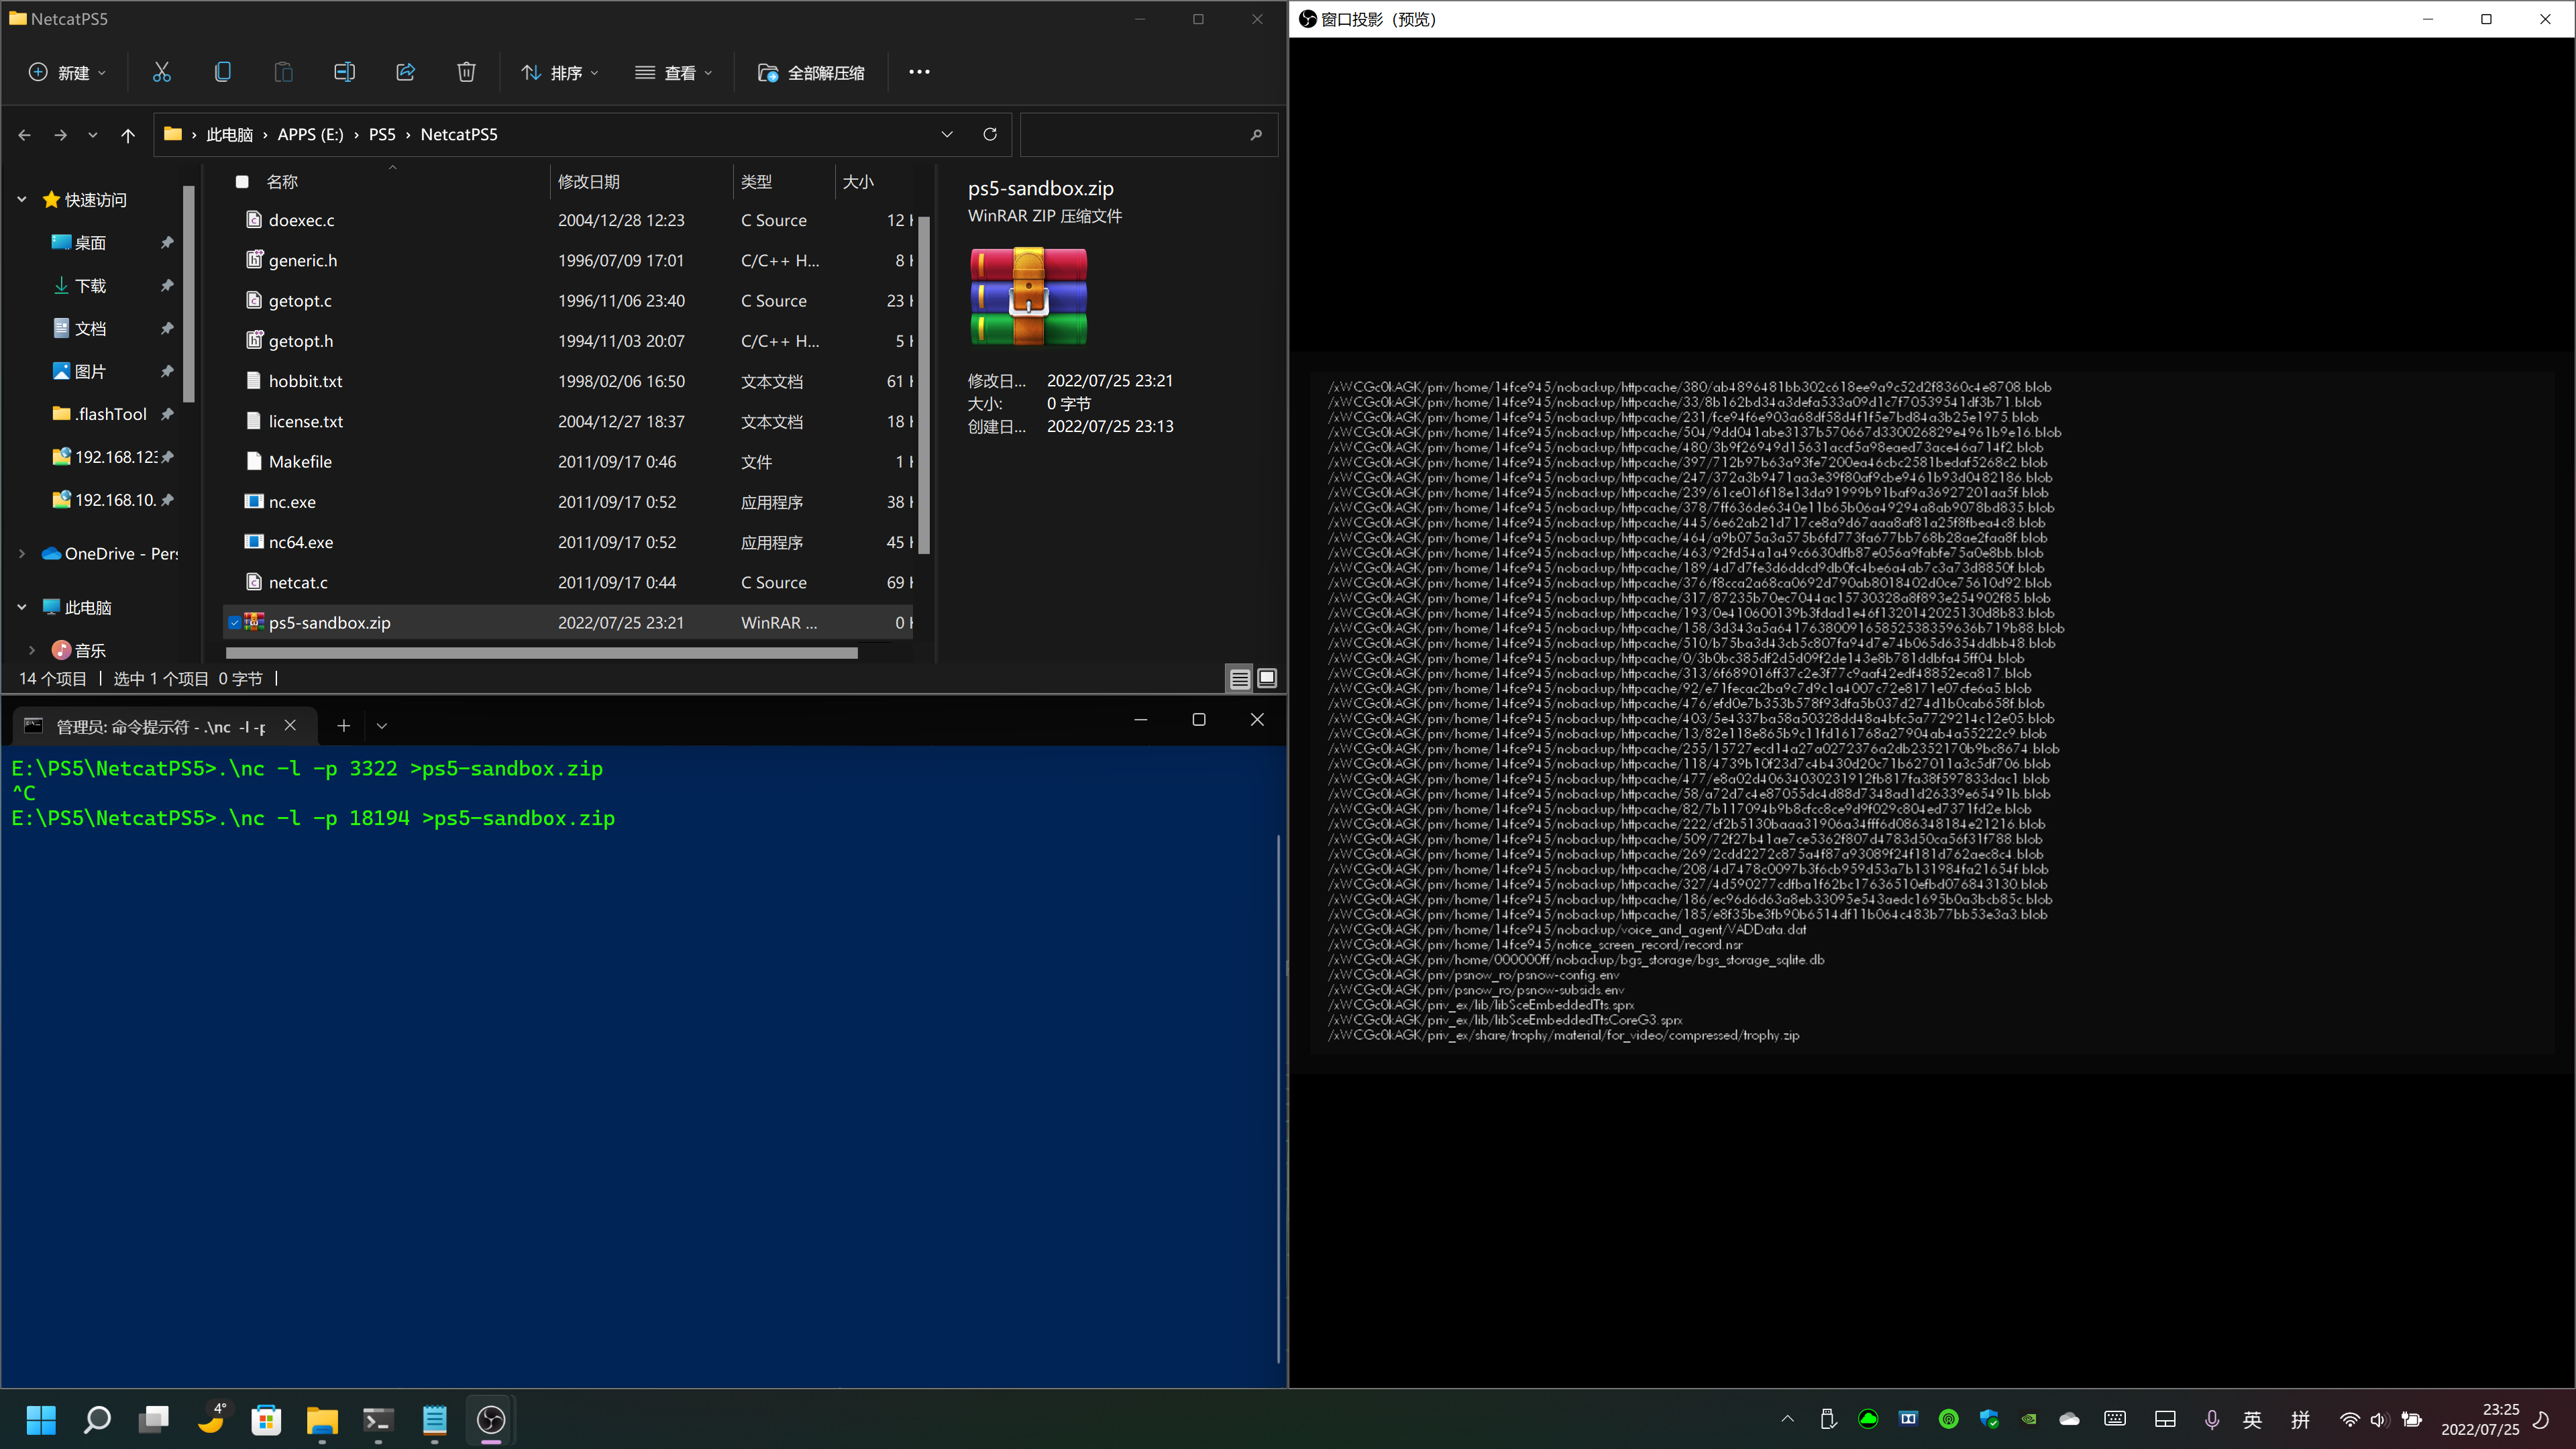The height and width of the screenshot is (1449, 2576).
Task: Click the horizontal scrollbar under file list
Action: click(x=542, y=653)
